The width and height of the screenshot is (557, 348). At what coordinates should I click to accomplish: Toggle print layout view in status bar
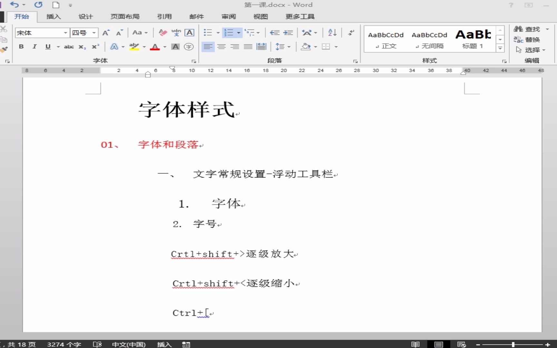438,344
